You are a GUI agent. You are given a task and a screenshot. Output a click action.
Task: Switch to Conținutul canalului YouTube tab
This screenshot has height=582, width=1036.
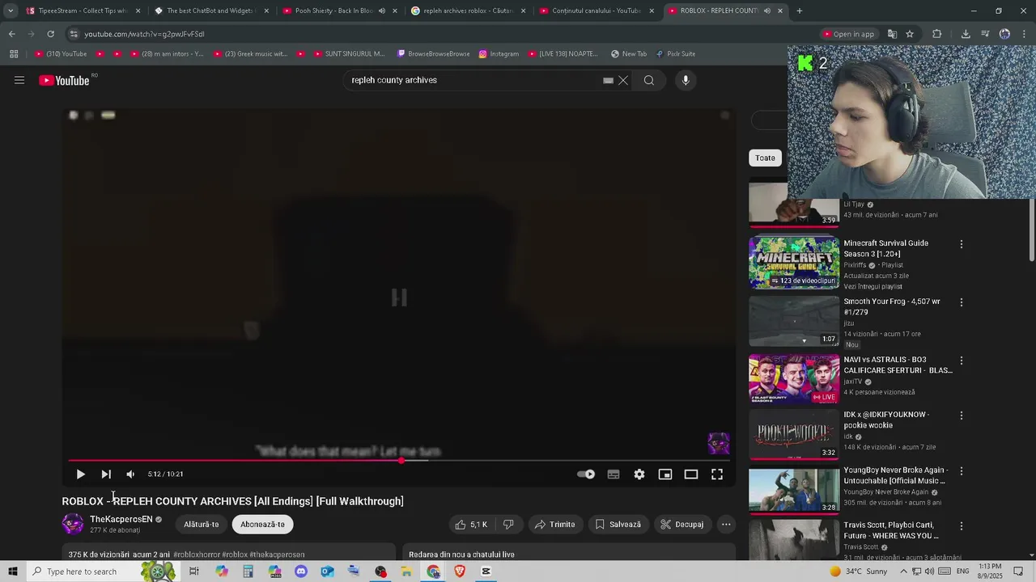pos(597,11)
